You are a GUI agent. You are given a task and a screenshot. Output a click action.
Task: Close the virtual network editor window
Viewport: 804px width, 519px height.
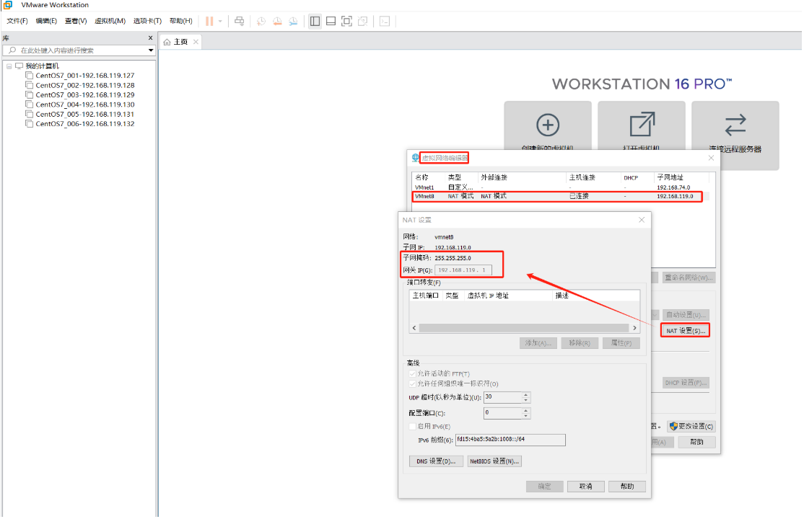click(x=711, y=158)
